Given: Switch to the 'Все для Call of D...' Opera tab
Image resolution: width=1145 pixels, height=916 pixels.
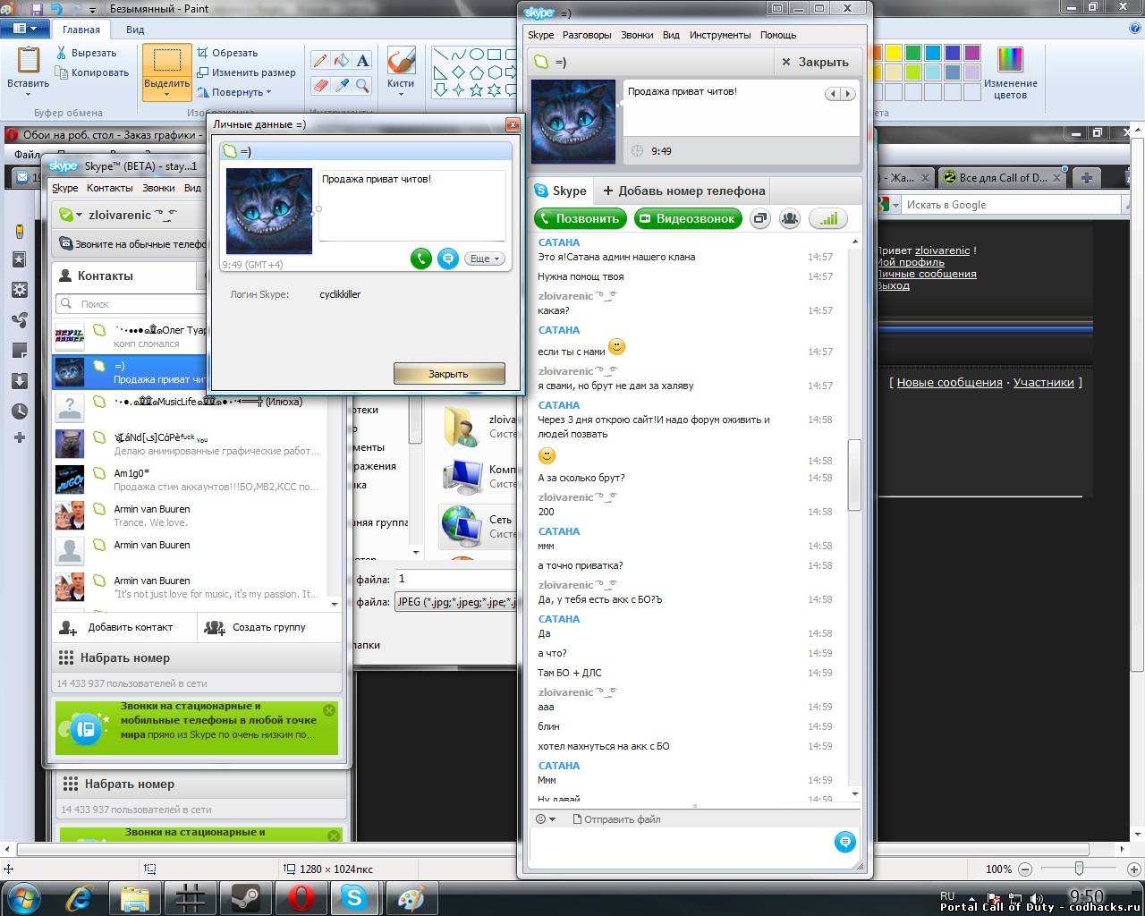Looking at the screenshot, I should pos(1002,177).
